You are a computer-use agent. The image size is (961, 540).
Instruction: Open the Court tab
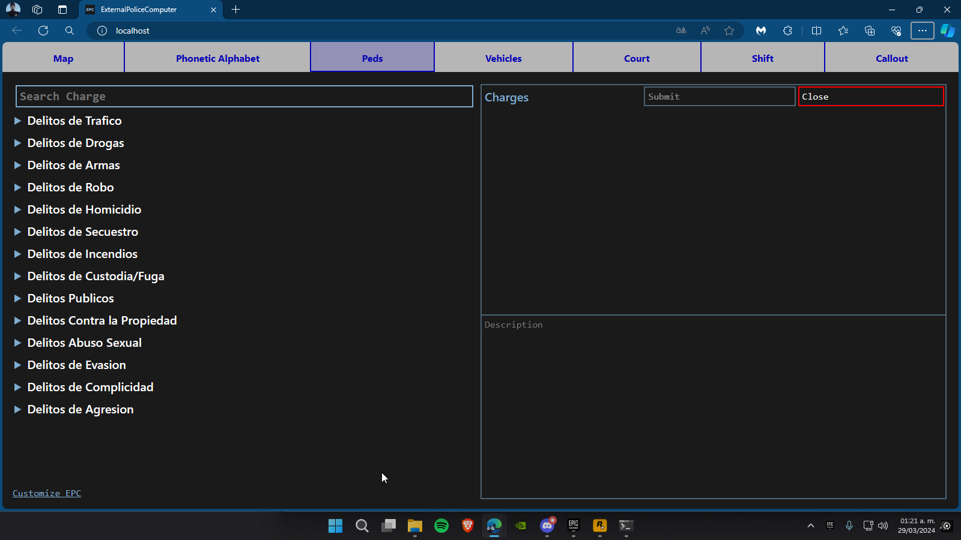637,58
